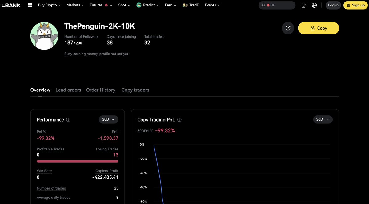Click the lock icon on Copy button
The width and height of the screenshot is (369, 204).
[x=312, y=28]
